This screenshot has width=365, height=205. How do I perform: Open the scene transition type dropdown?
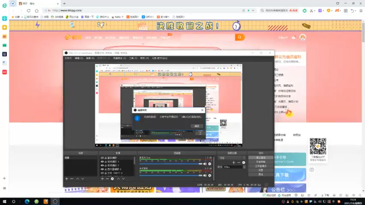pyautogui.click(x=232, y=158)
